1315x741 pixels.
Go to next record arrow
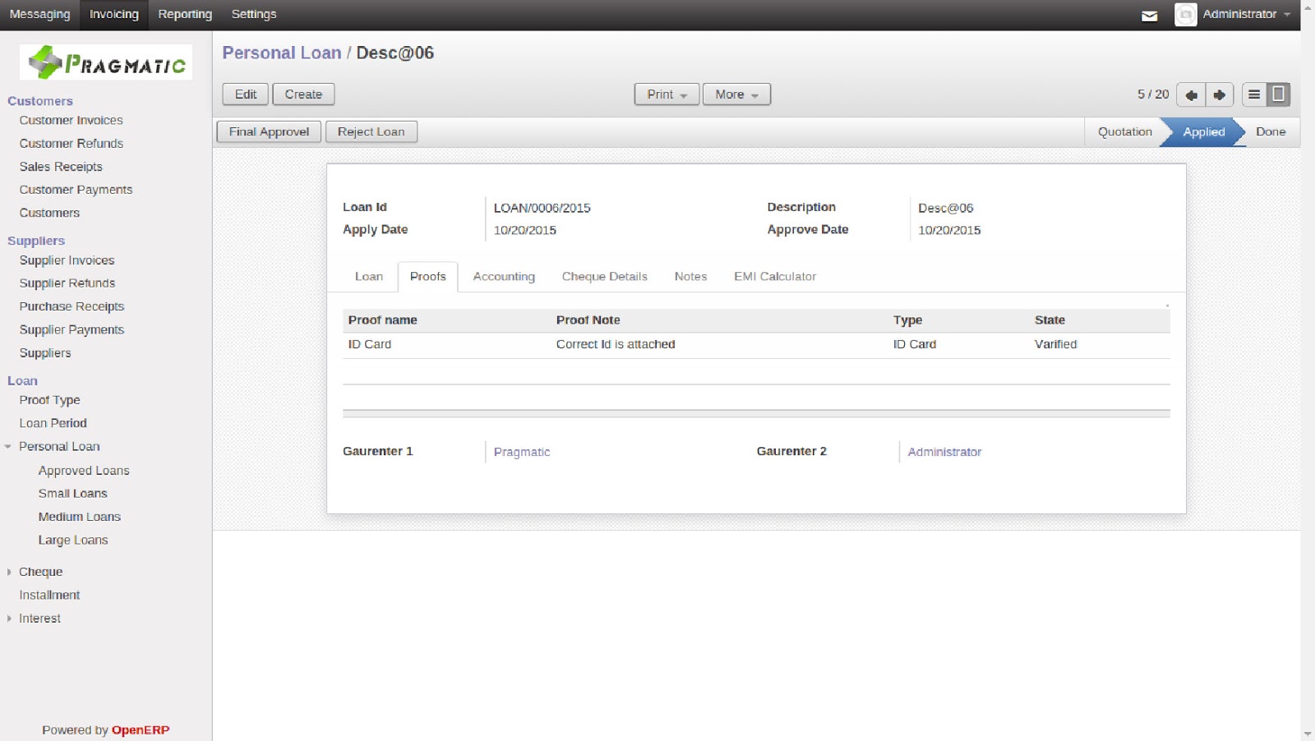[x=1220, y=94]
